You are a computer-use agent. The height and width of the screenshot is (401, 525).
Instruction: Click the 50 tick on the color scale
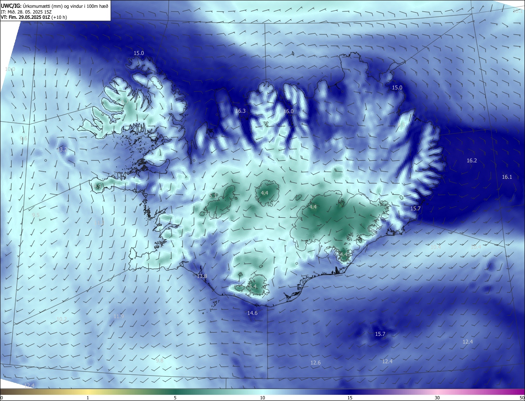pos(522,398)
